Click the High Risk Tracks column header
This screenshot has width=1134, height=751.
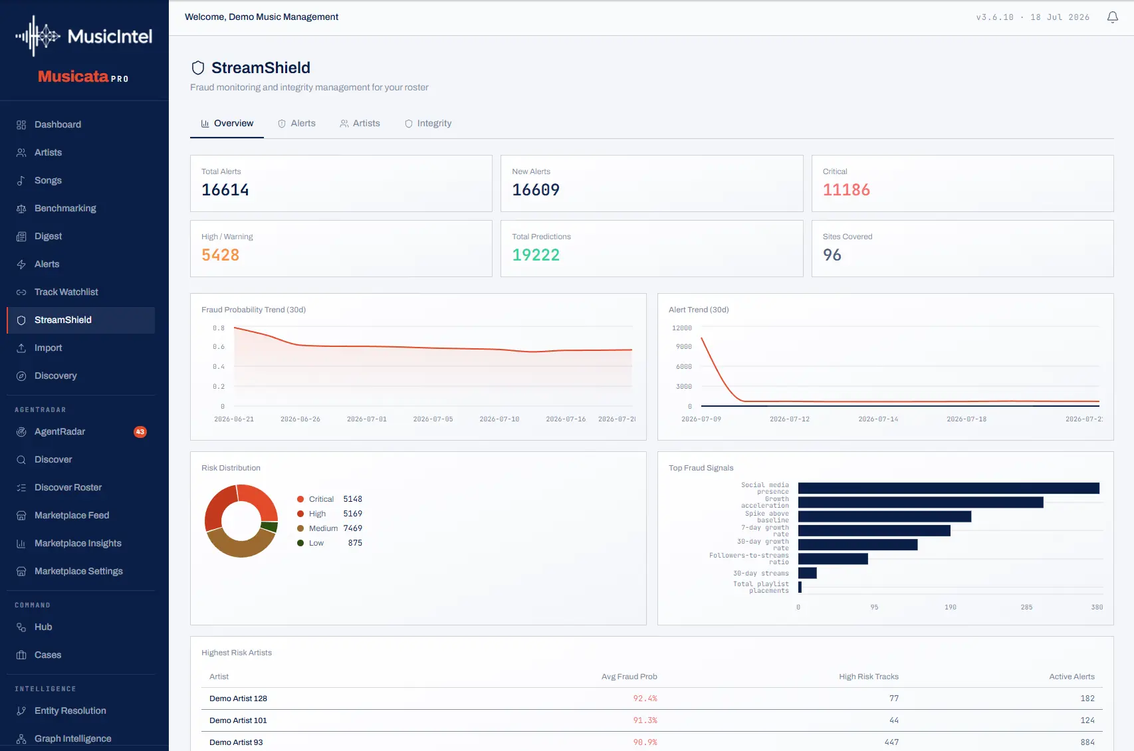(x=868, y=677)
